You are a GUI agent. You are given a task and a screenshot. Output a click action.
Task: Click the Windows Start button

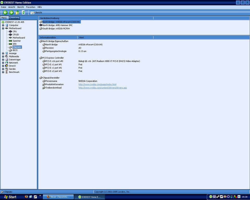tap(10, 197)
